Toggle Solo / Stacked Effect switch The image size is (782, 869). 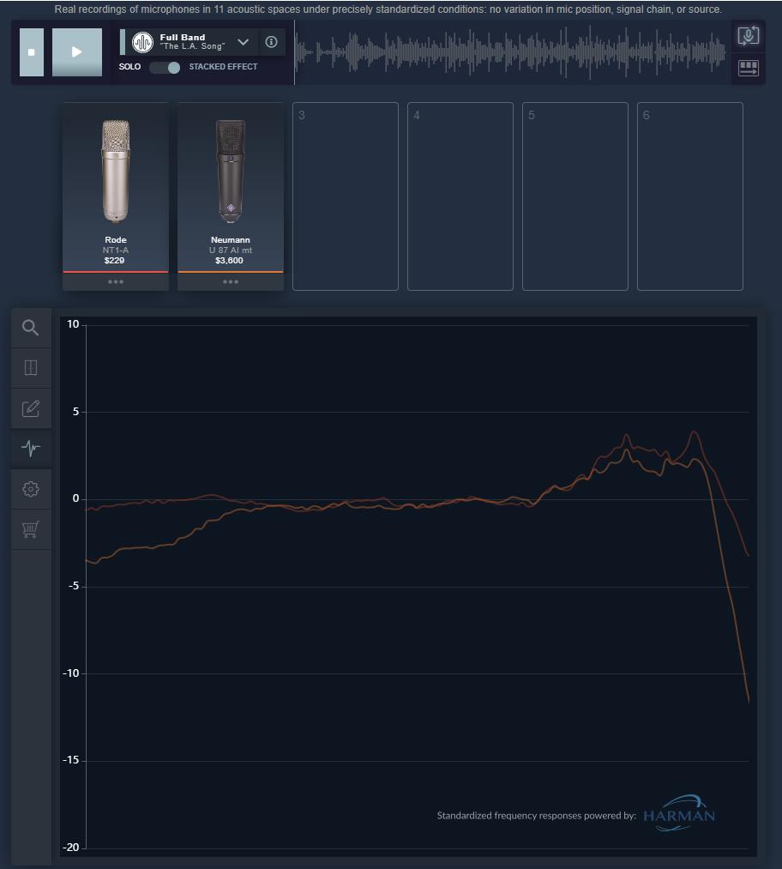(165, 68)
